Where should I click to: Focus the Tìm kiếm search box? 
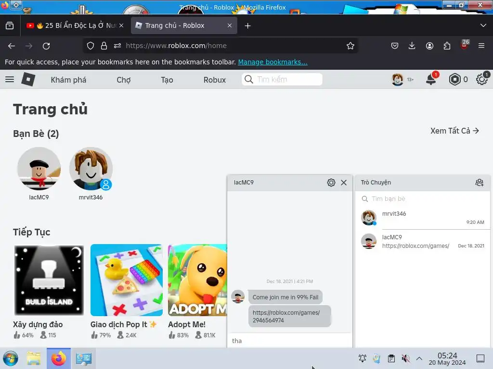point(282,79)
